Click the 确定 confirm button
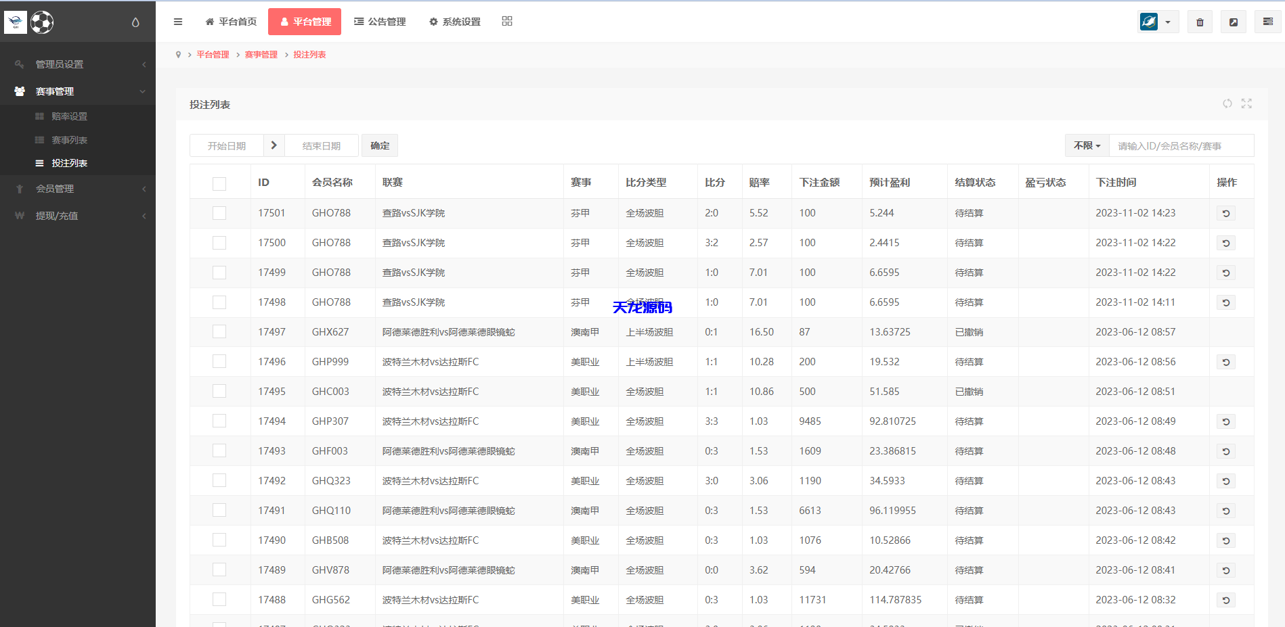This screenshot has width=1285, height=627. point(379,145)
